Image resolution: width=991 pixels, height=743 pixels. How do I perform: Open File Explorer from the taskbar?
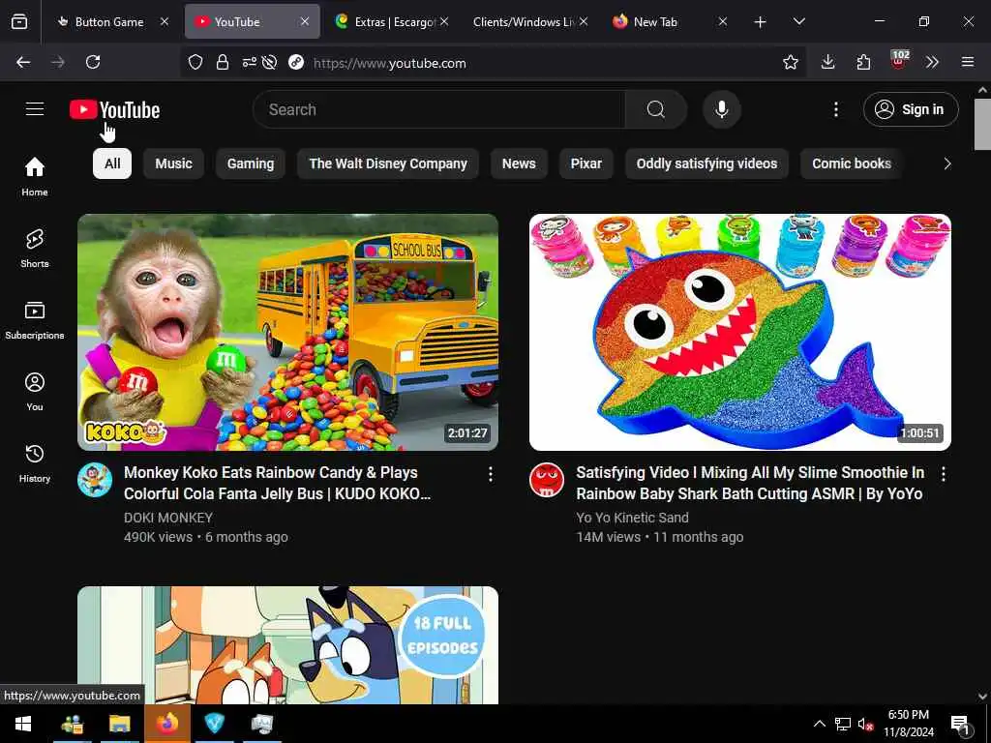coord(119,724)
